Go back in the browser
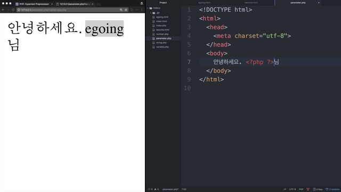 (3, 10)
